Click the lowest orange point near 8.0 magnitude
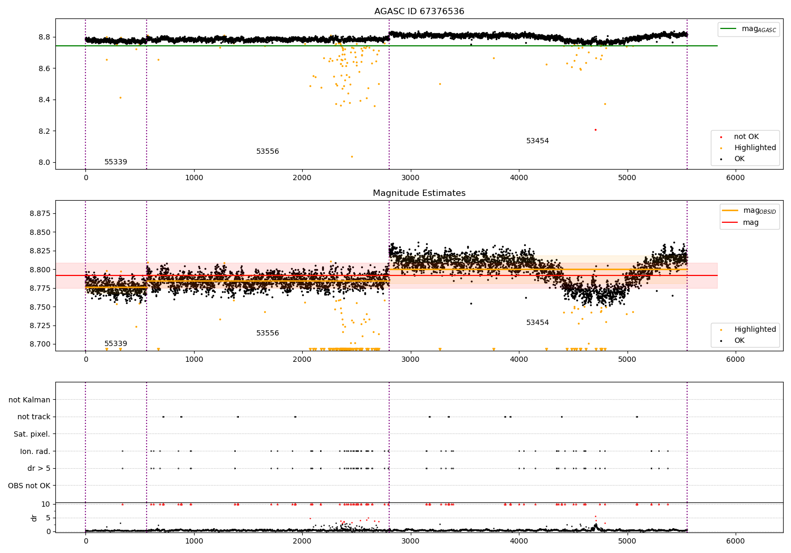This screenshot has width=791, height=553. [x=352, y=156]
